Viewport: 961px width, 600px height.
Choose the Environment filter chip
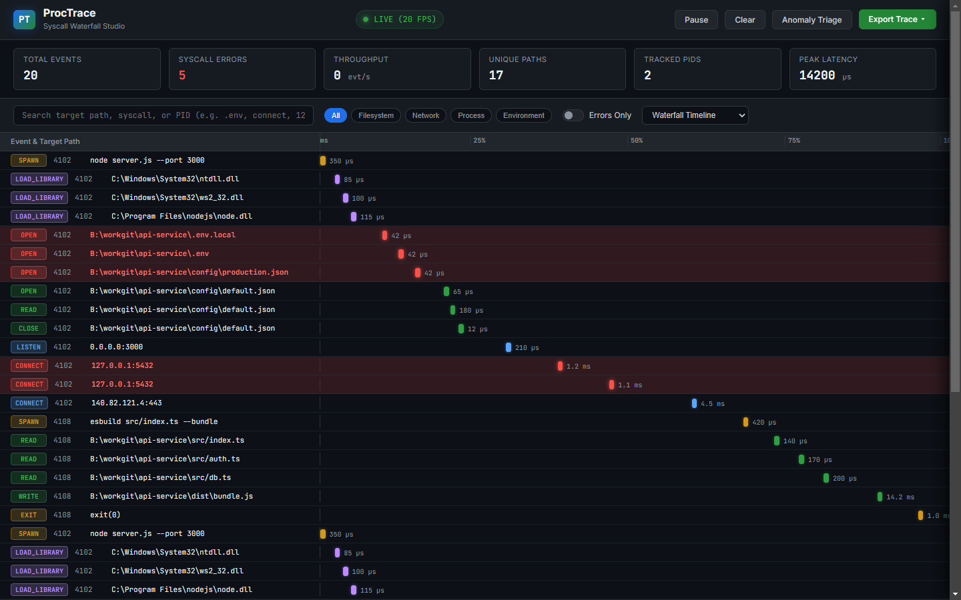(x=524, y=115)
